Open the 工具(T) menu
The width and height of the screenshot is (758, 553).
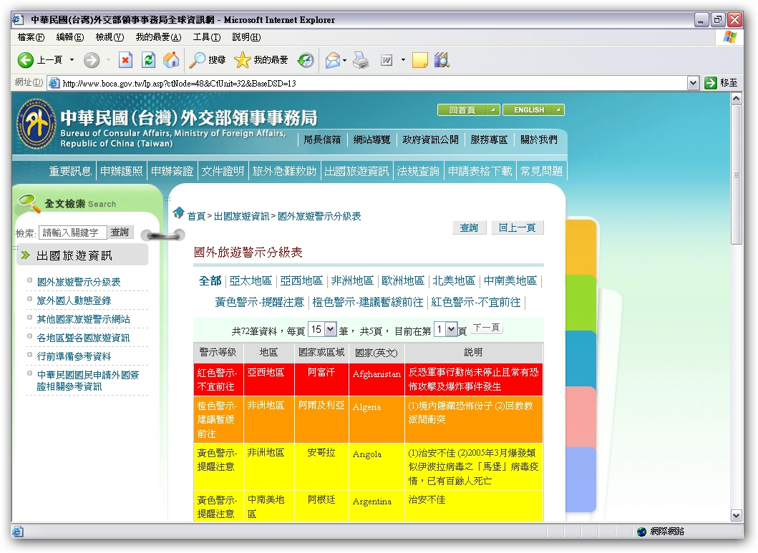pos(206,37)
